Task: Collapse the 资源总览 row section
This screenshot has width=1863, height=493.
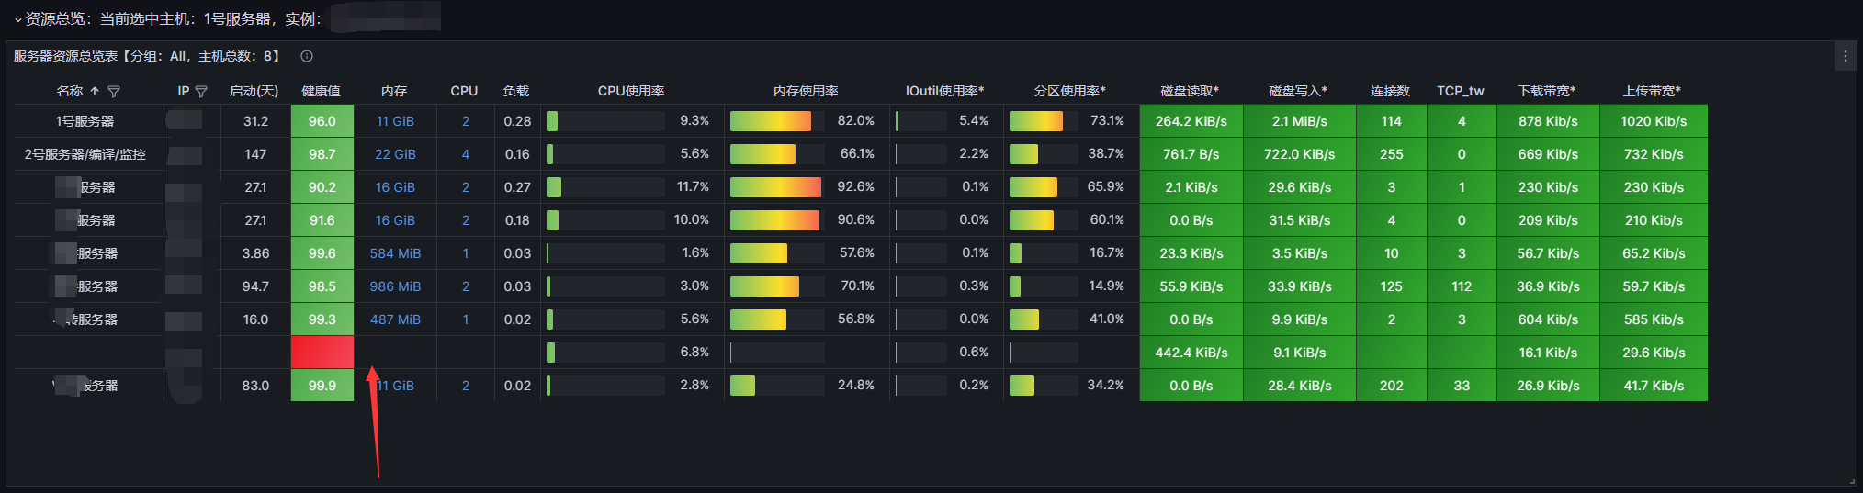Action: [x=17, y=19]
